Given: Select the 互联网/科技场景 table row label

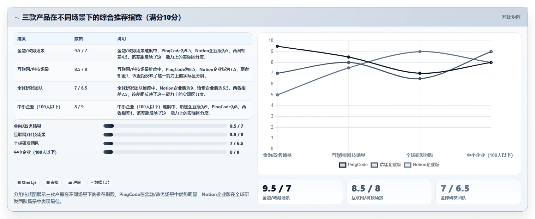Looking at the screenshot, I should point(33,69).
